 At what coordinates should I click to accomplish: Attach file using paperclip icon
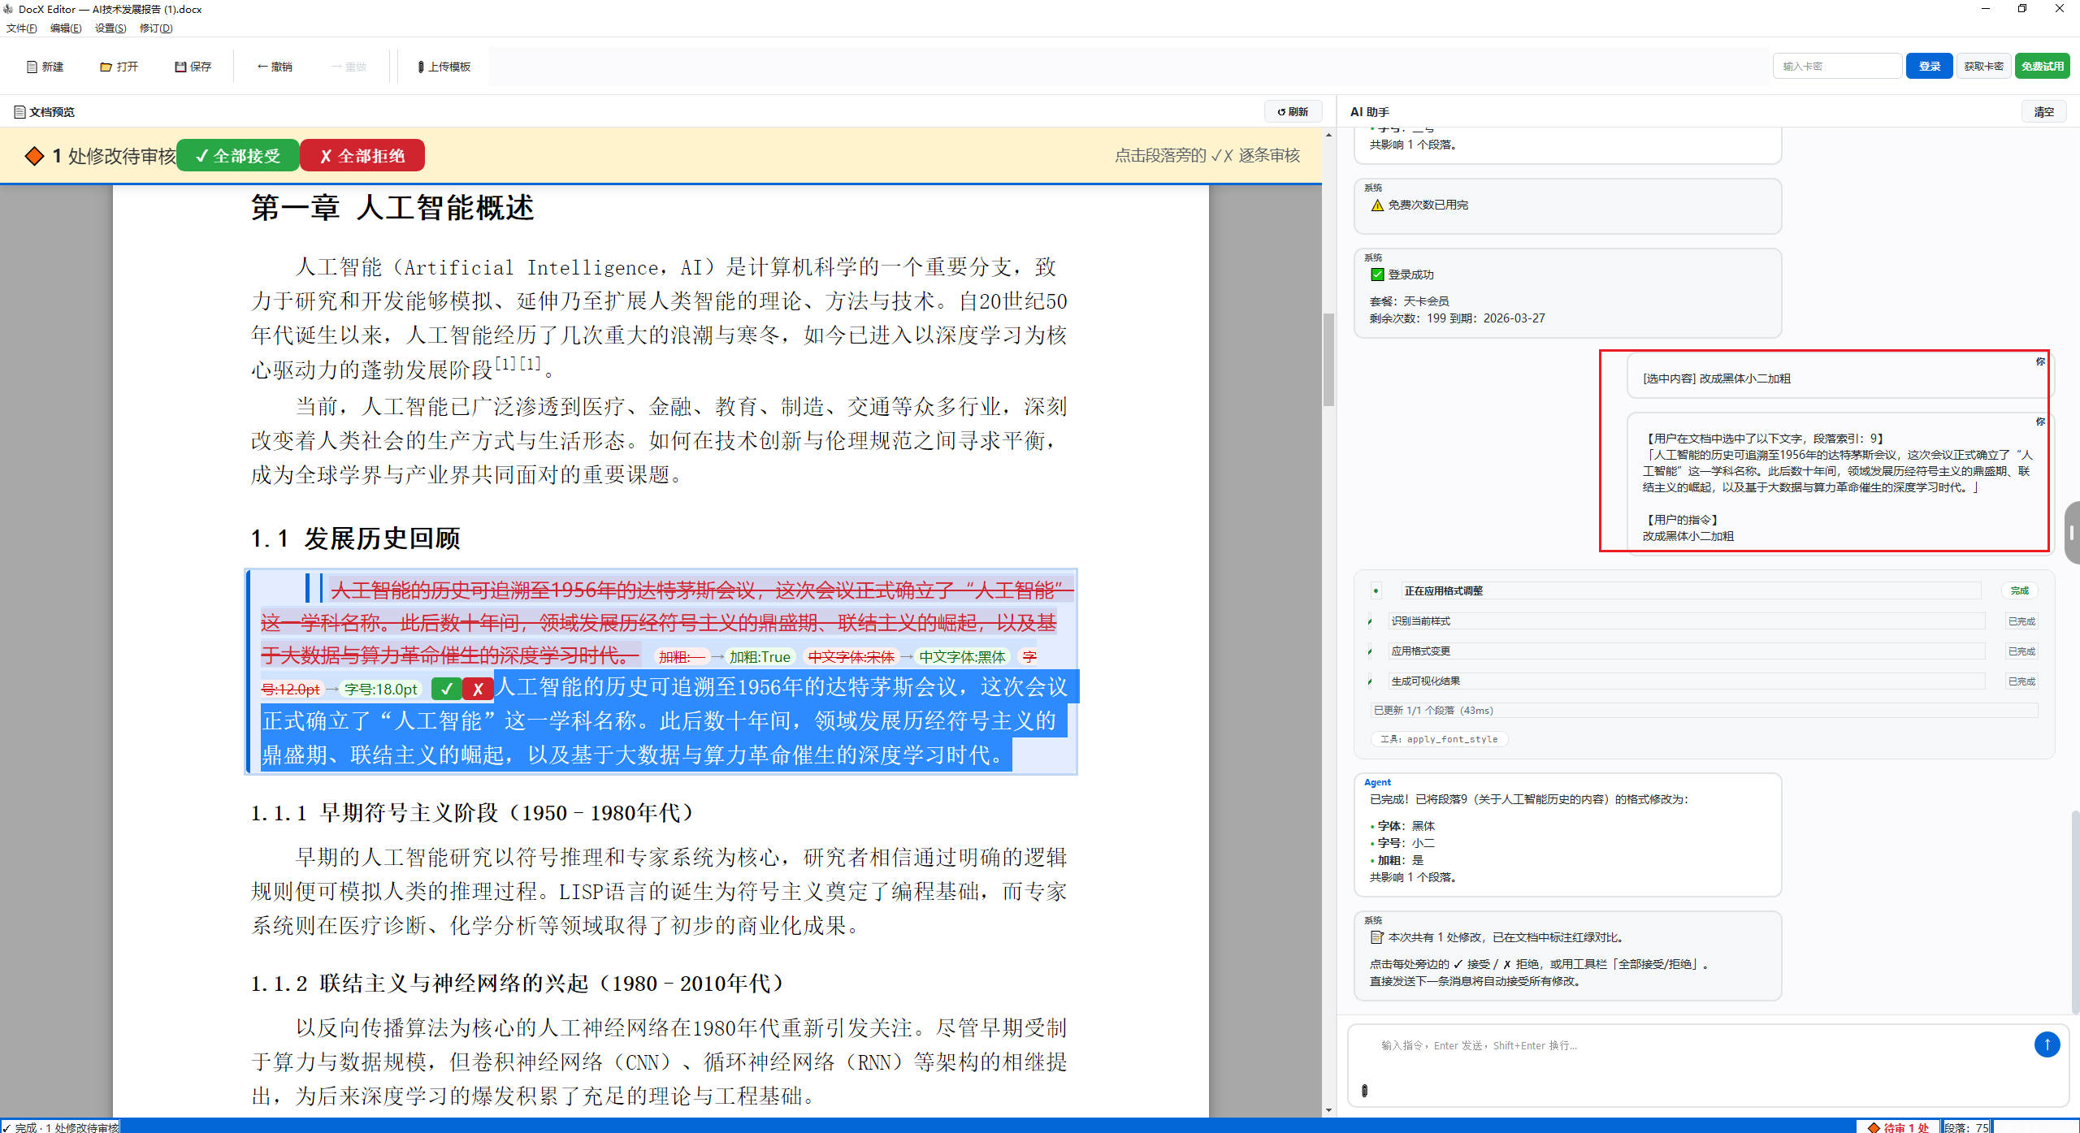[x=1364, y=1091]
